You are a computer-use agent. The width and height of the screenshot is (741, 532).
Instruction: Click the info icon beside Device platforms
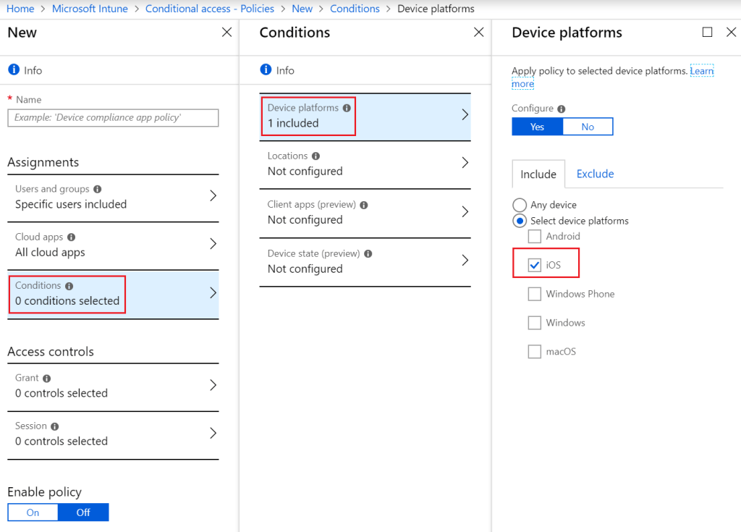pos(347,108)
